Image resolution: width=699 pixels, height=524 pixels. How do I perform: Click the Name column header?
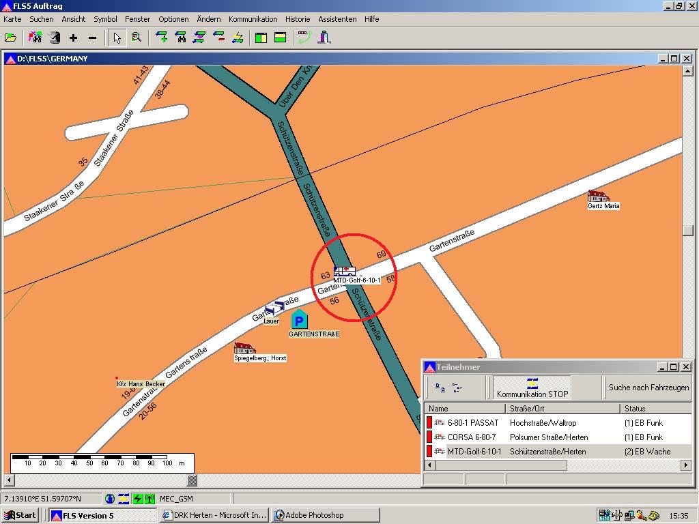464,408
